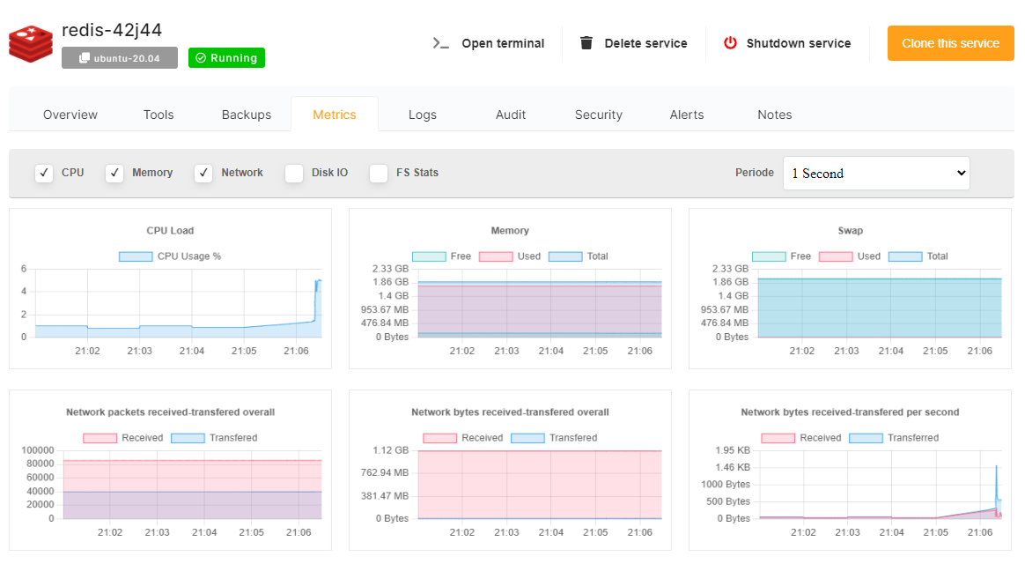Go to the Logs tab
1025x564 pixels.
pos(423,115)
